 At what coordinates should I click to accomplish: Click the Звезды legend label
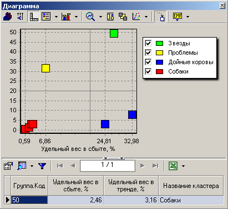(x=179, y=43)
